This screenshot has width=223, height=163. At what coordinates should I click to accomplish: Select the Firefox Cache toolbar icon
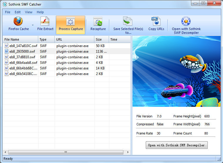click(x=18, y=21)
